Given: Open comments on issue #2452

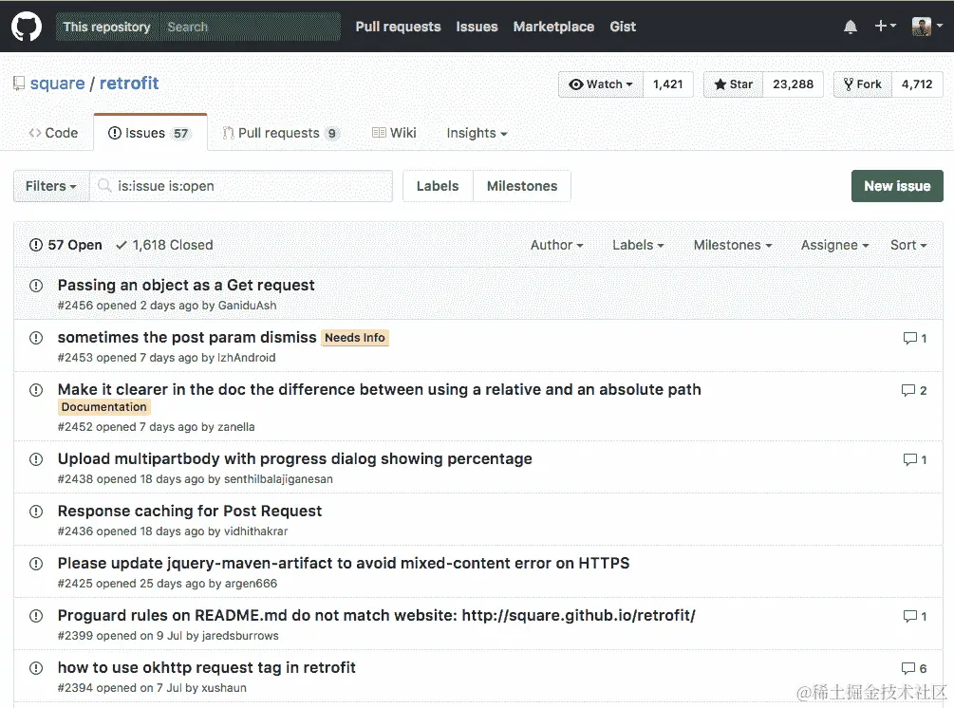Looking at the screenshot, I should coord(914,390).
